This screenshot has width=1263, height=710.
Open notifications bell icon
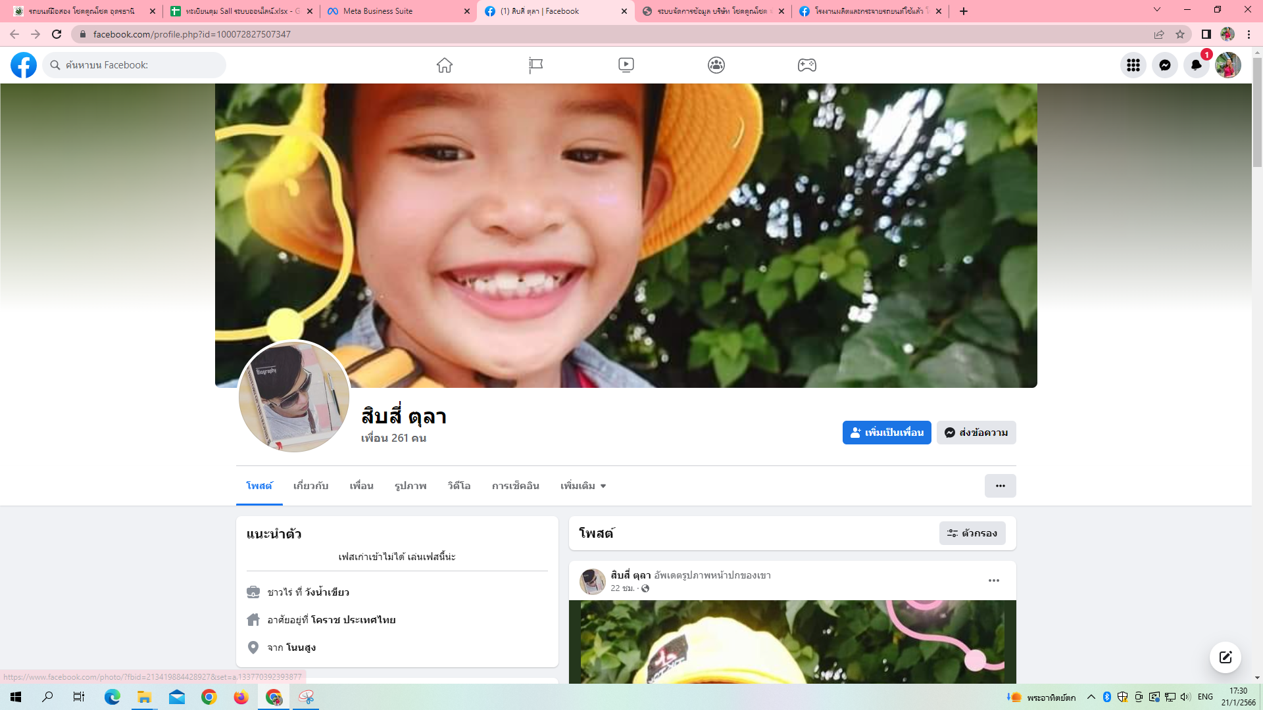point(1196,65)
